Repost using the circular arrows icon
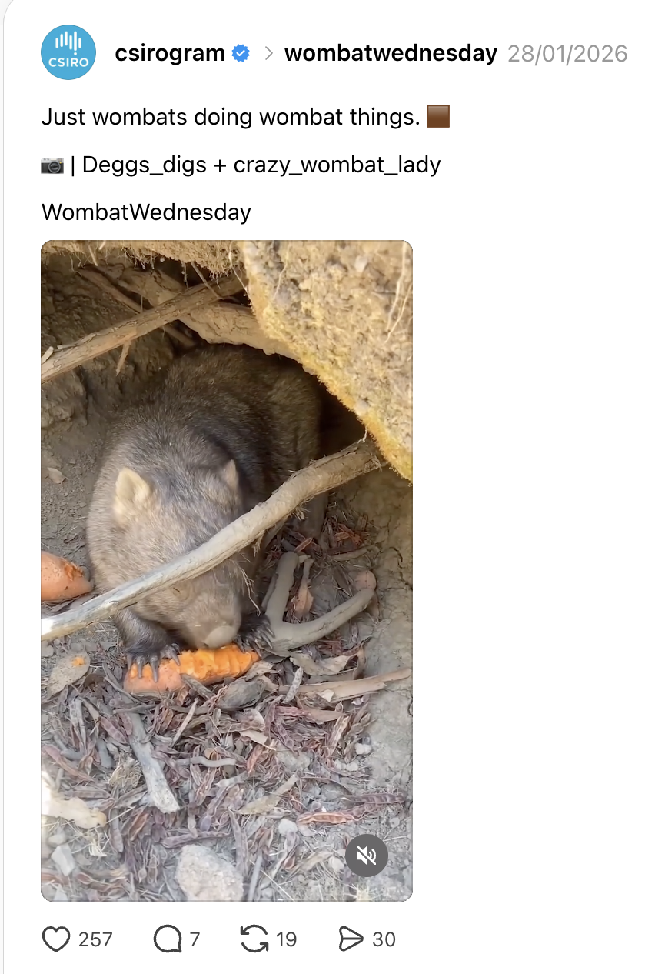This screenshot has width=655, height=974. [x=254, y=939]
